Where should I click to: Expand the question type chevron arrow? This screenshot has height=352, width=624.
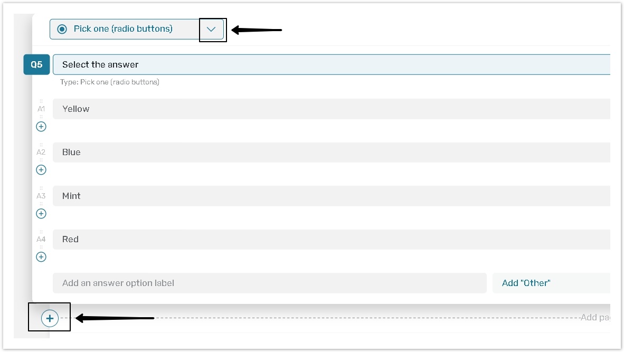[212, 30]
